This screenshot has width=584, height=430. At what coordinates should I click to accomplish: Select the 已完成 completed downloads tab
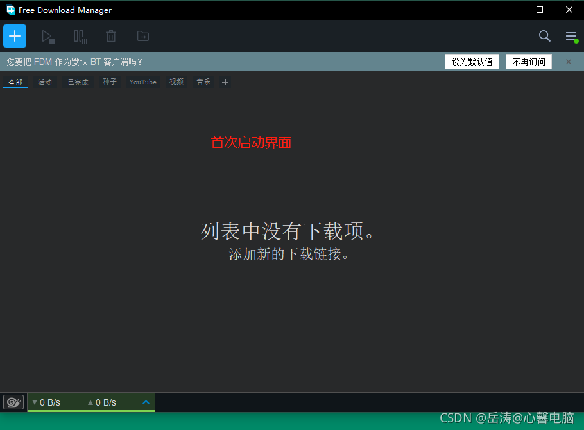point(77,82)
